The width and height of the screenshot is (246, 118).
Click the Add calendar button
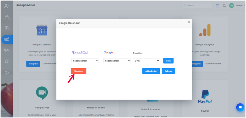[x=151, y=71]
